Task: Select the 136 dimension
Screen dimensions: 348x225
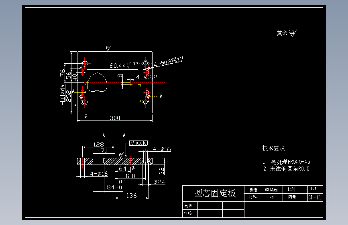Action: [x=131, y=195]
